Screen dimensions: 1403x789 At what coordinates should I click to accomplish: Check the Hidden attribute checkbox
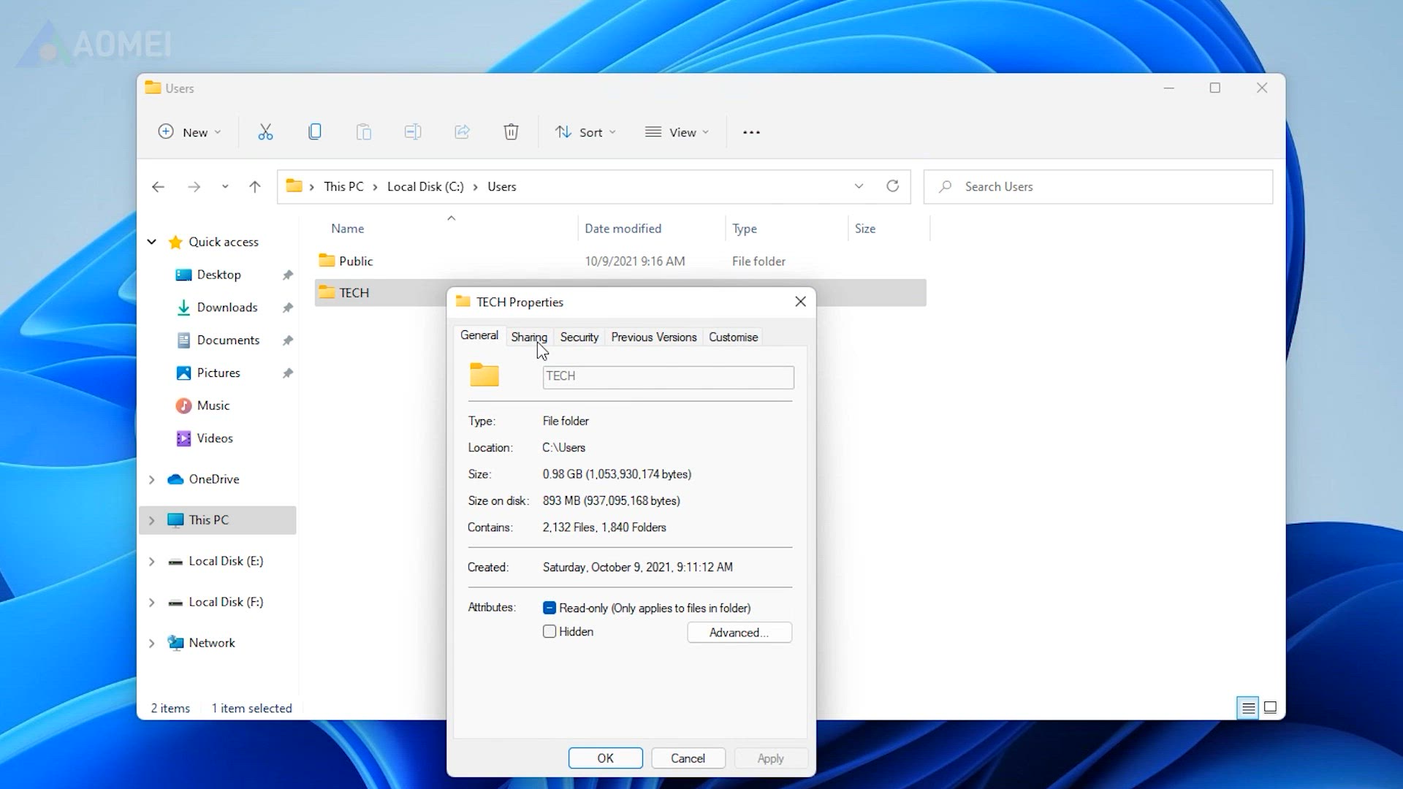click(550, 631)
